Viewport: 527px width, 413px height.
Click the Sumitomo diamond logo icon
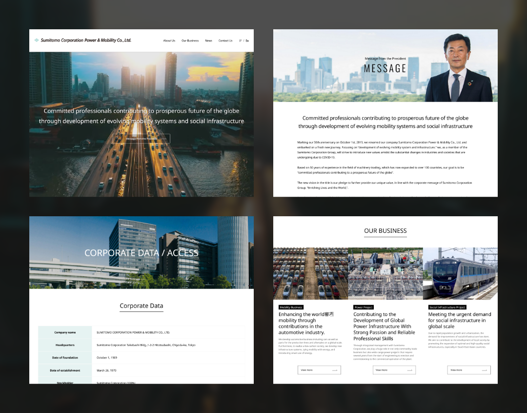[37, 41]
